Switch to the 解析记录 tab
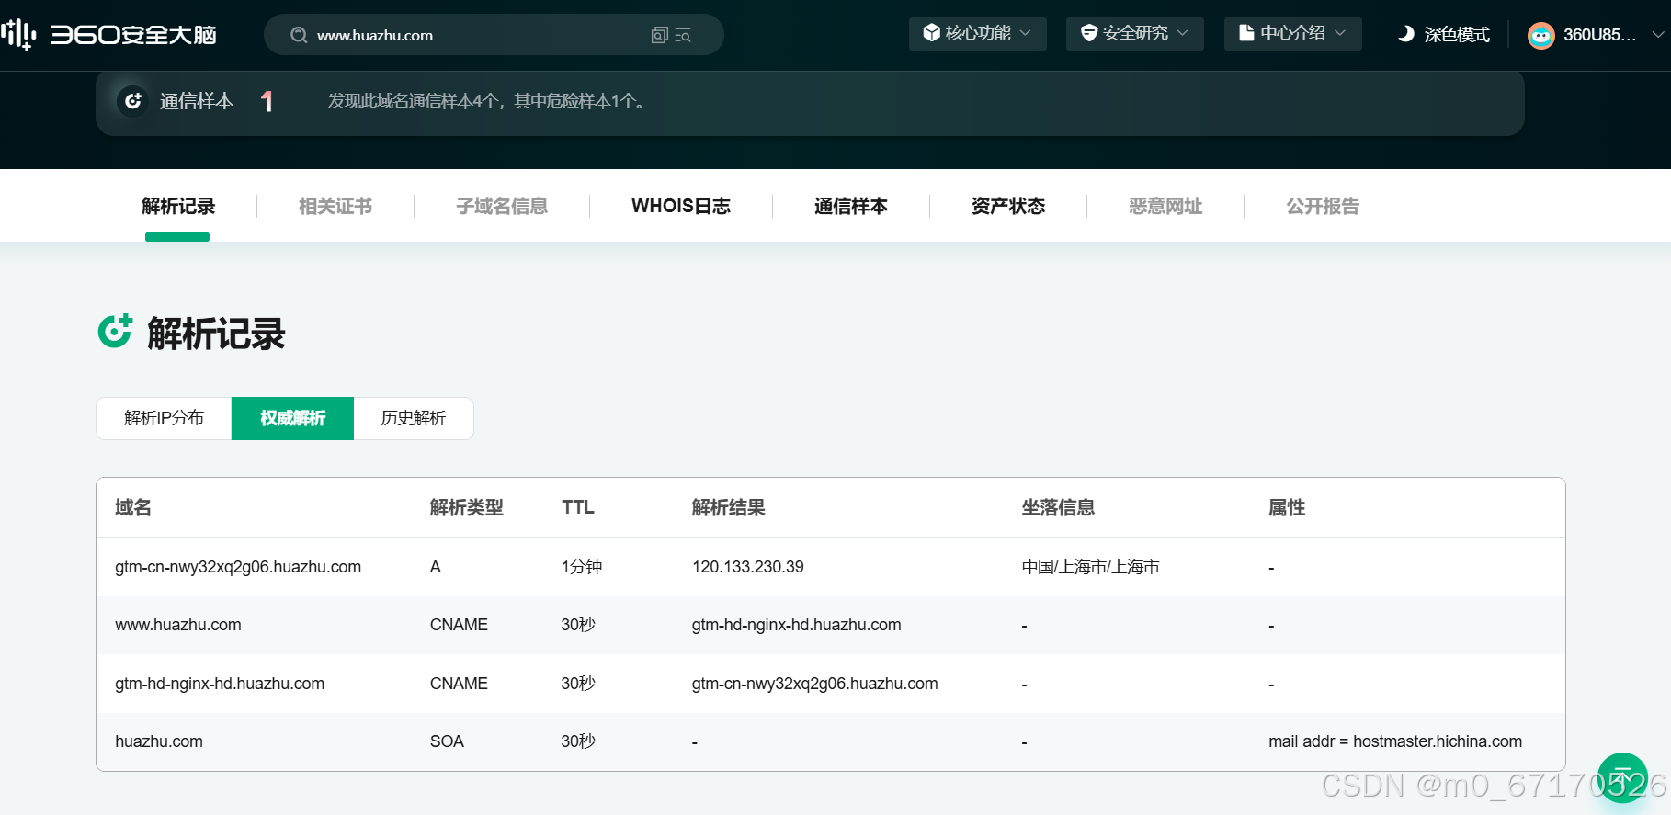Viewport: 1671px width, 815px height. [x=178, y=206]
